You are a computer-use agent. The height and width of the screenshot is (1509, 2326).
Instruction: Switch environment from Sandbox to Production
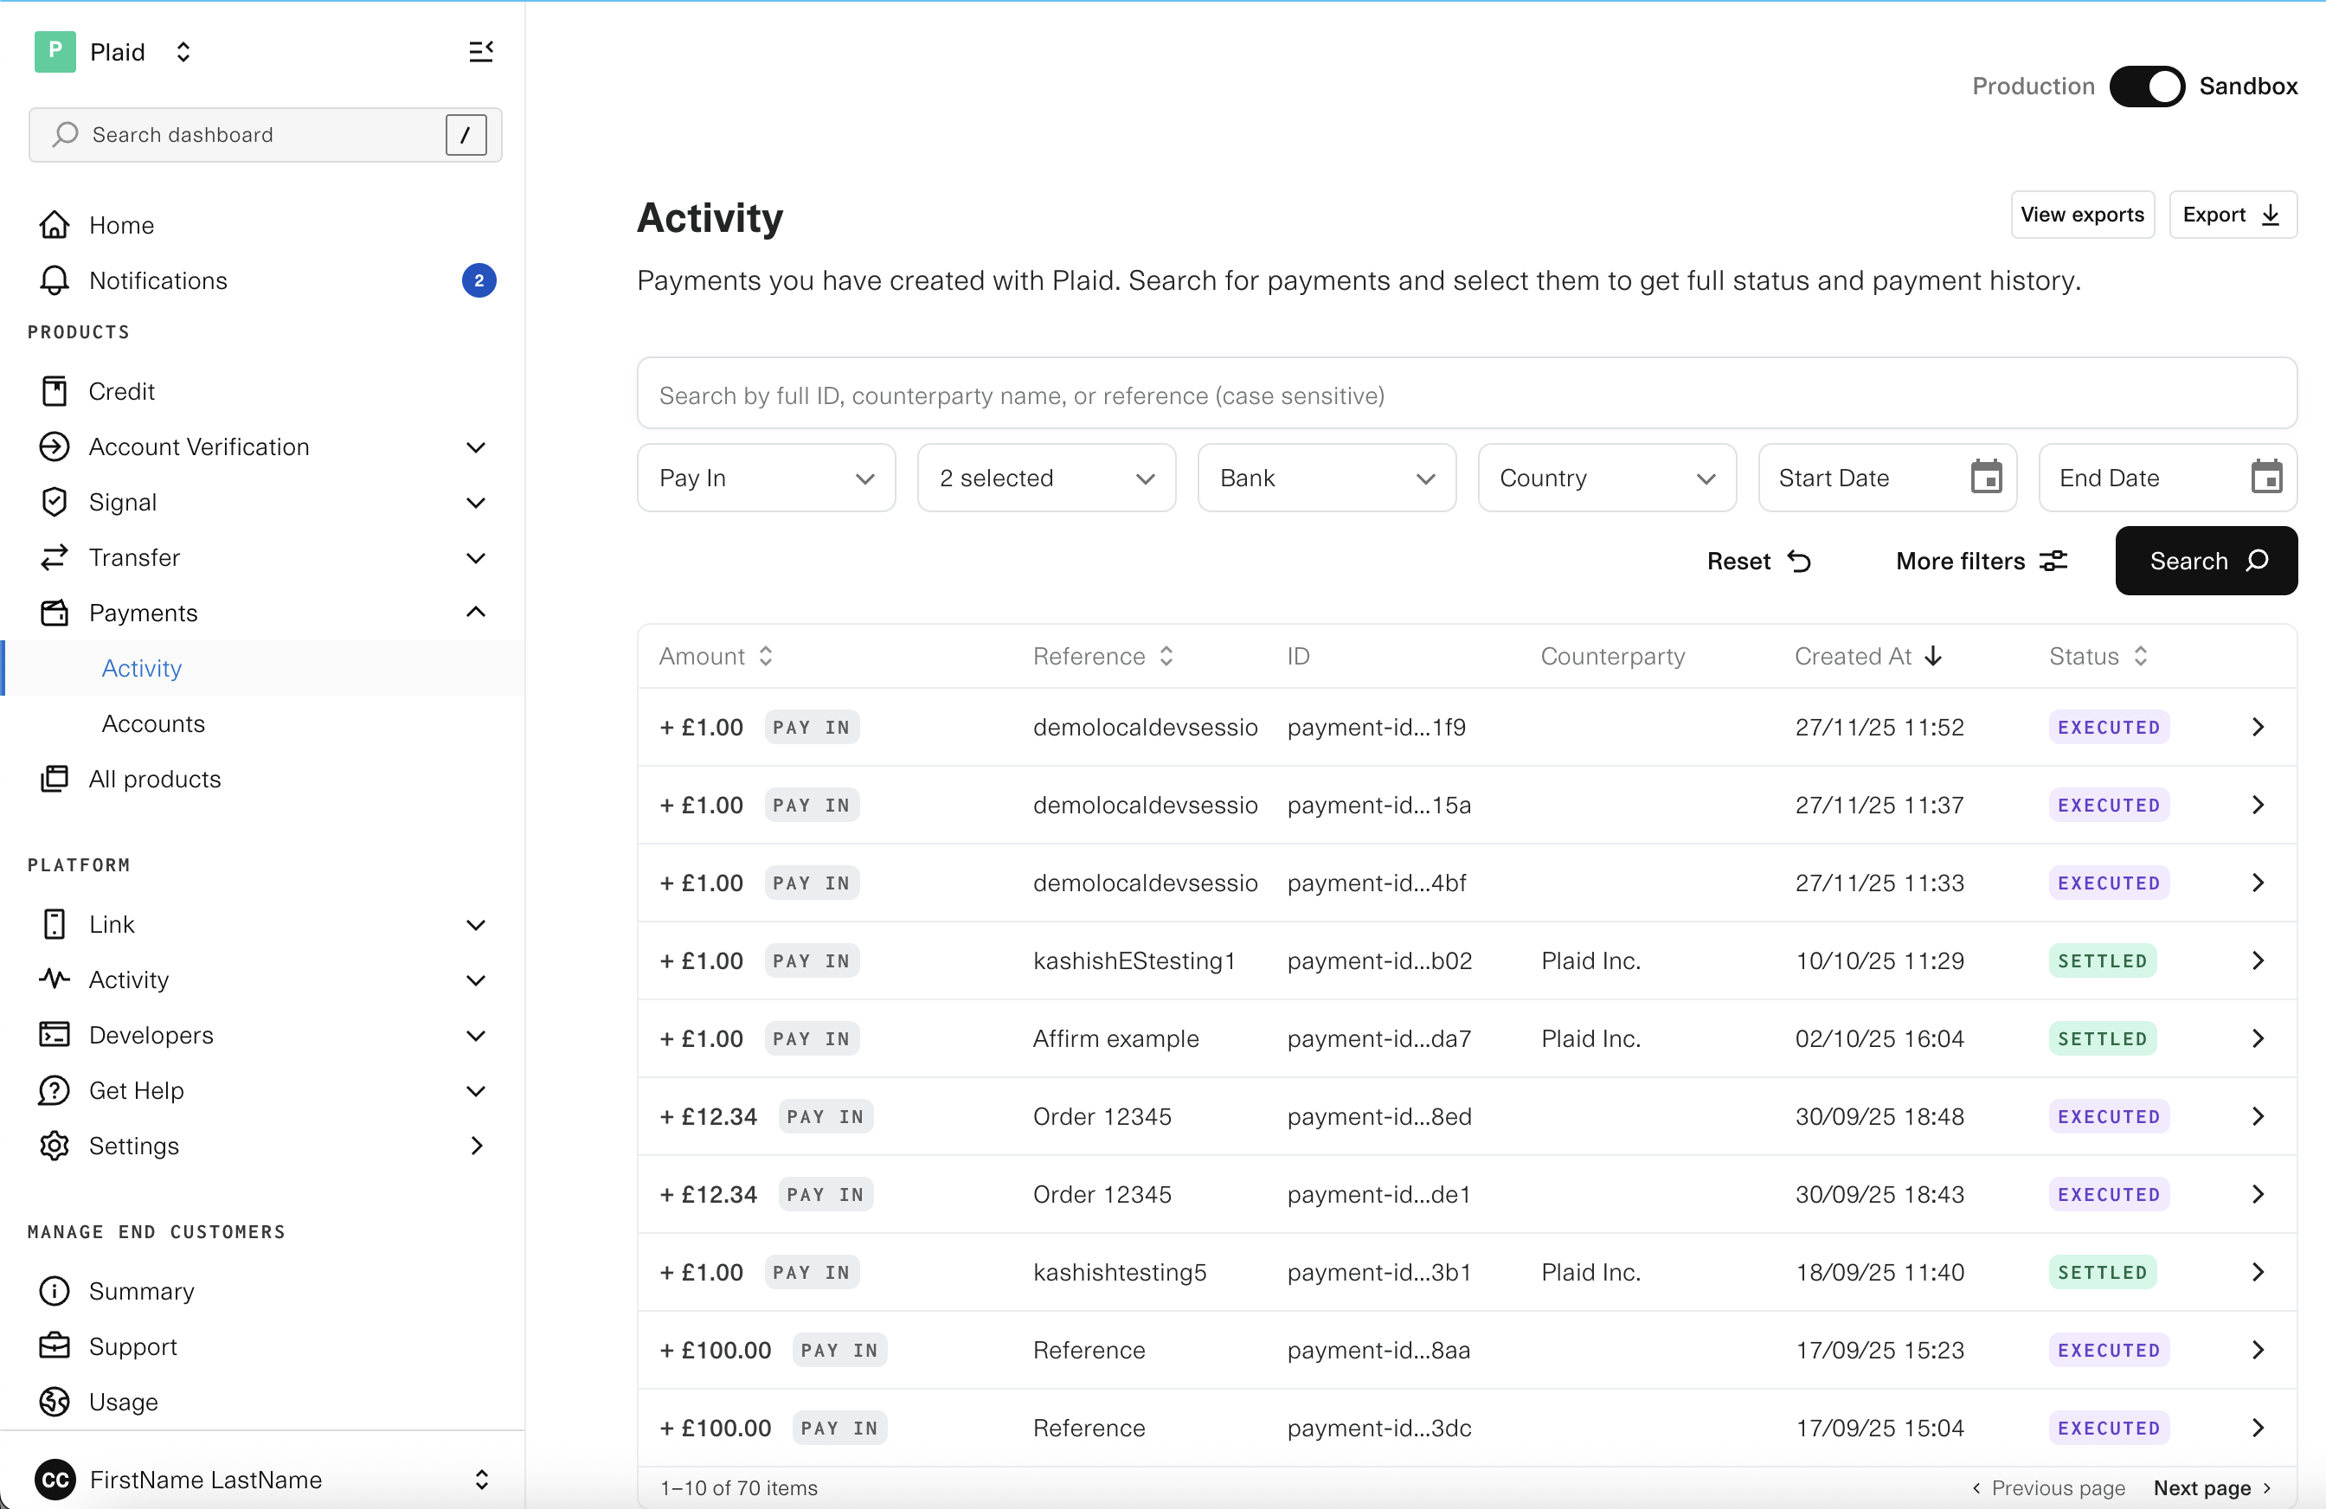click(x=2146, y=86)
